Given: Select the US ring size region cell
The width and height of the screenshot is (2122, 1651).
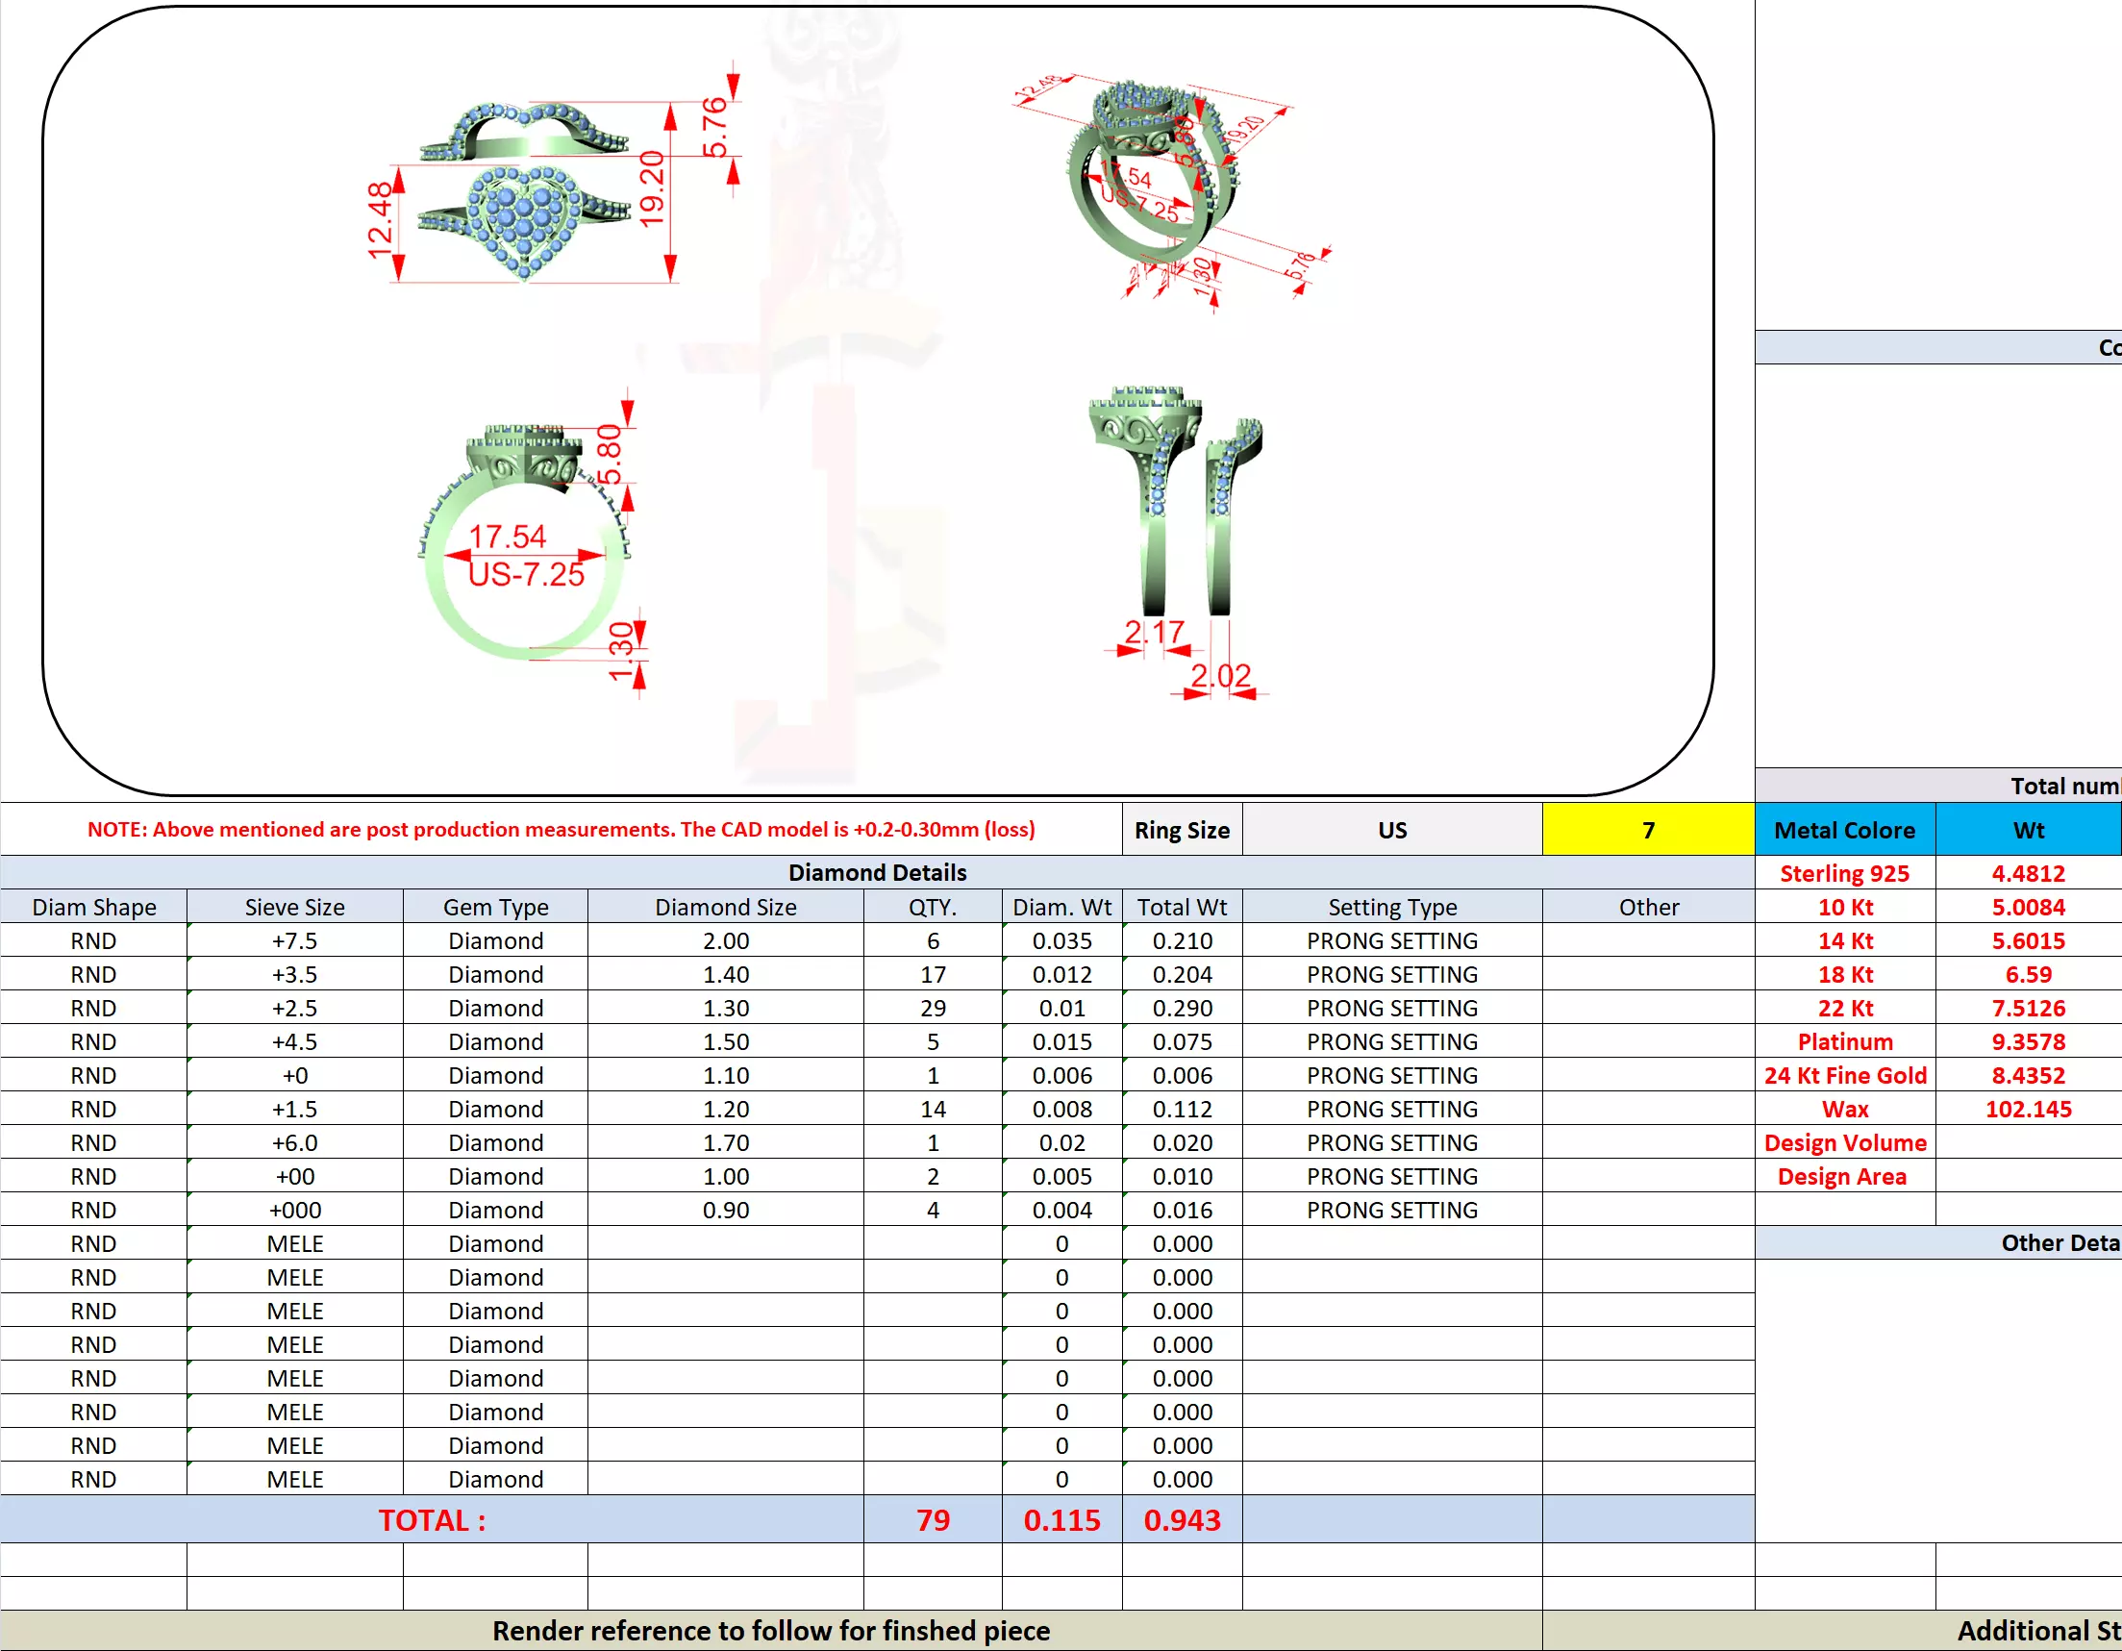Looking at the screenshot, I should tap(1391, 830).
